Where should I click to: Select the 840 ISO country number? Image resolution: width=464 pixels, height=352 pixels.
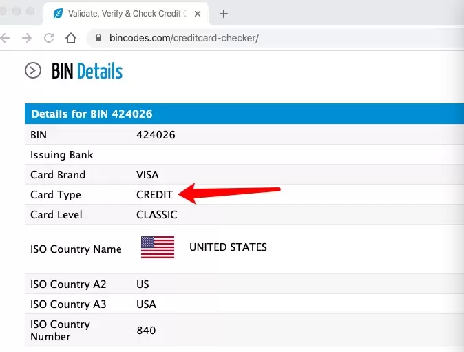[146, 331]
